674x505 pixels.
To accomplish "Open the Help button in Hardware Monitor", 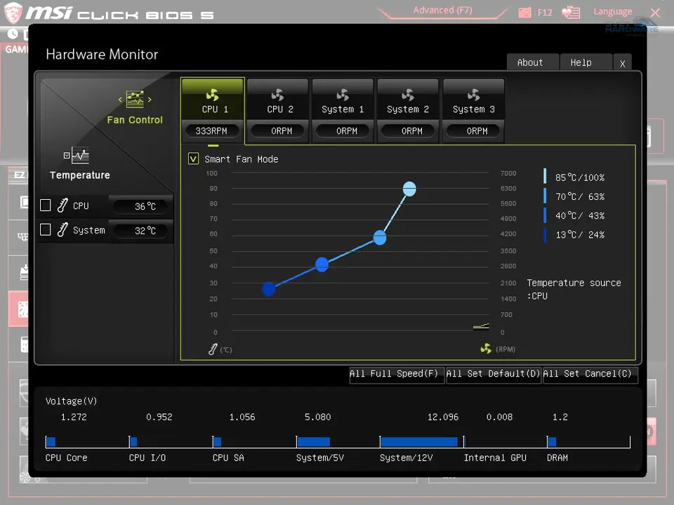I will tap(581, 62).
